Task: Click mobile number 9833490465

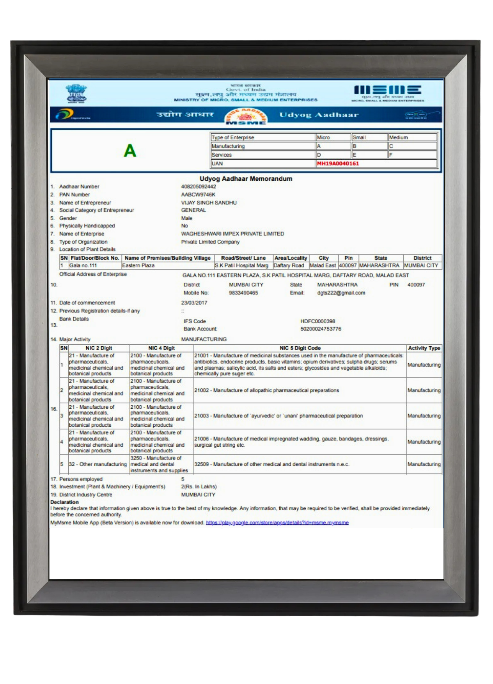Action: pos(243,293)
